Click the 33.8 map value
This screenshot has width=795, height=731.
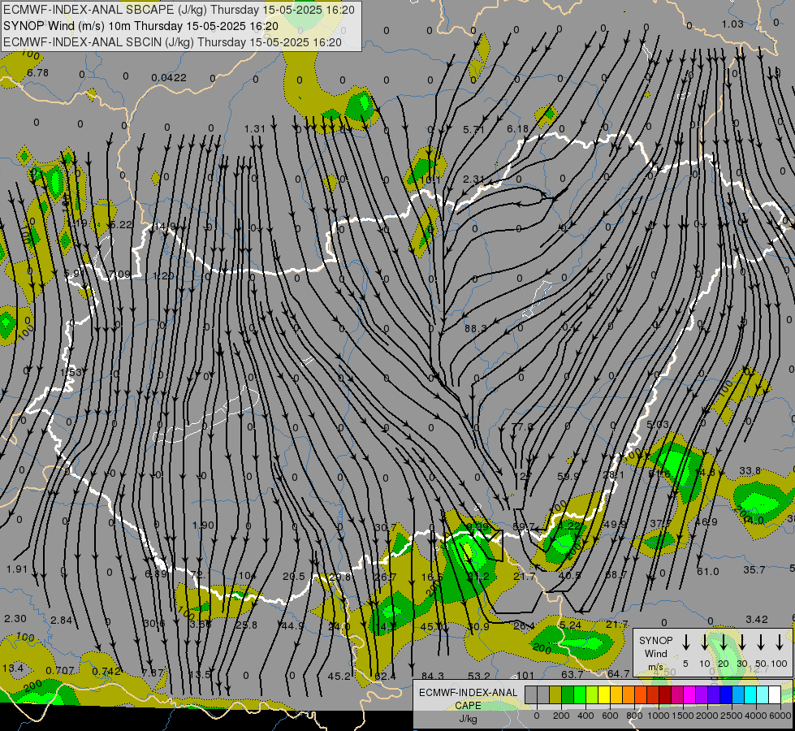pyautogui.click(x=750, y=471)
